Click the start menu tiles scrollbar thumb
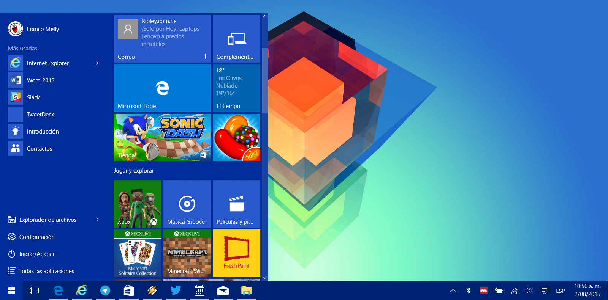This screenshot has height=300, width=608. point(264,80)
